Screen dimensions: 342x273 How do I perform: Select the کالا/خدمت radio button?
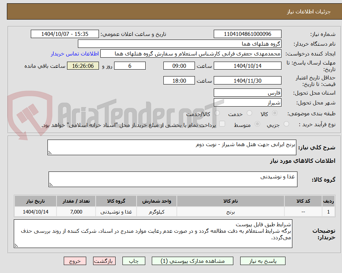217,113
